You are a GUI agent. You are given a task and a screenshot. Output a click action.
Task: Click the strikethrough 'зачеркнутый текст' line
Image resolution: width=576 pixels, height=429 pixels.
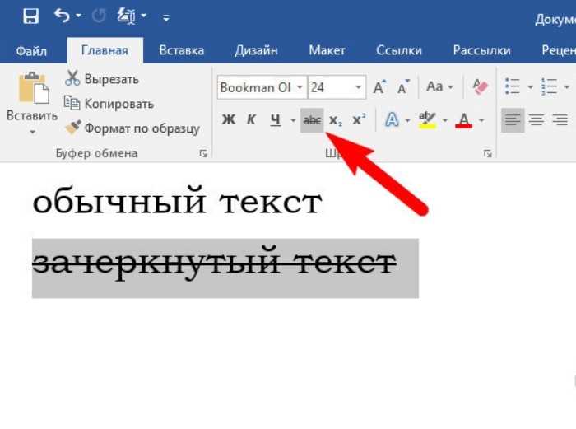215,264
